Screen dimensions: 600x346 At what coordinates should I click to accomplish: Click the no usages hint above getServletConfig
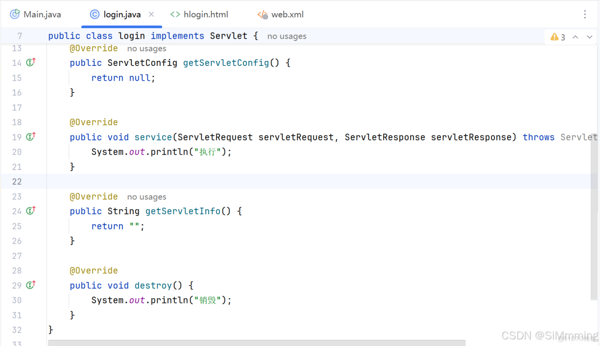point(146,48)
